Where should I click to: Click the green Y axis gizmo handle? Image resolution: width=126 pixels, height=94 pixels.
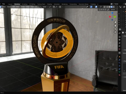click(115, 17)
